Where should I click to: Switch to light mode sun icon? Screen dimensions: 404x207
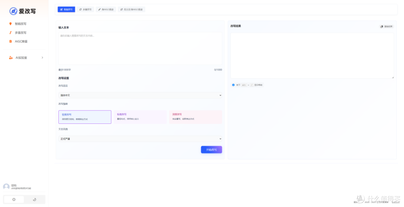pos(14,200)
